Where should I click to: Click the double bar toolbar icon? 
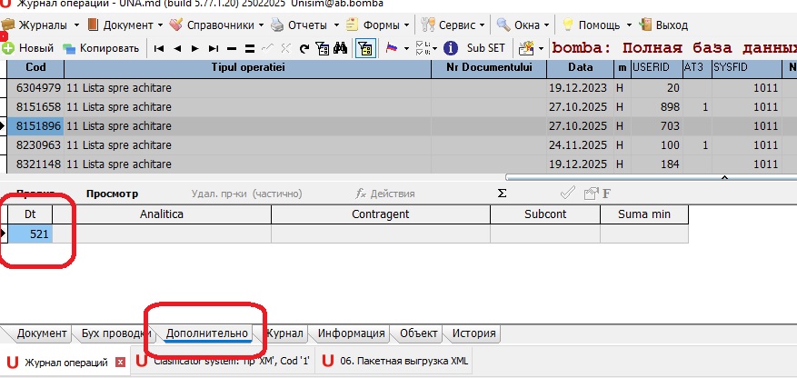pyautogui.click(x=250, y=49)
